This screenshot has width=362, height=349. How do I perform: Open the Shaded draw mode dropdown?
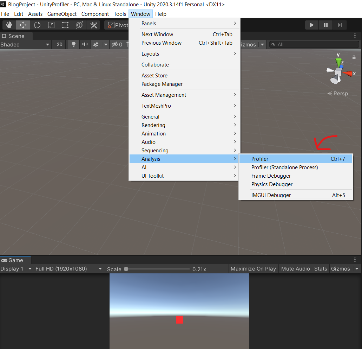coord(25,44)
